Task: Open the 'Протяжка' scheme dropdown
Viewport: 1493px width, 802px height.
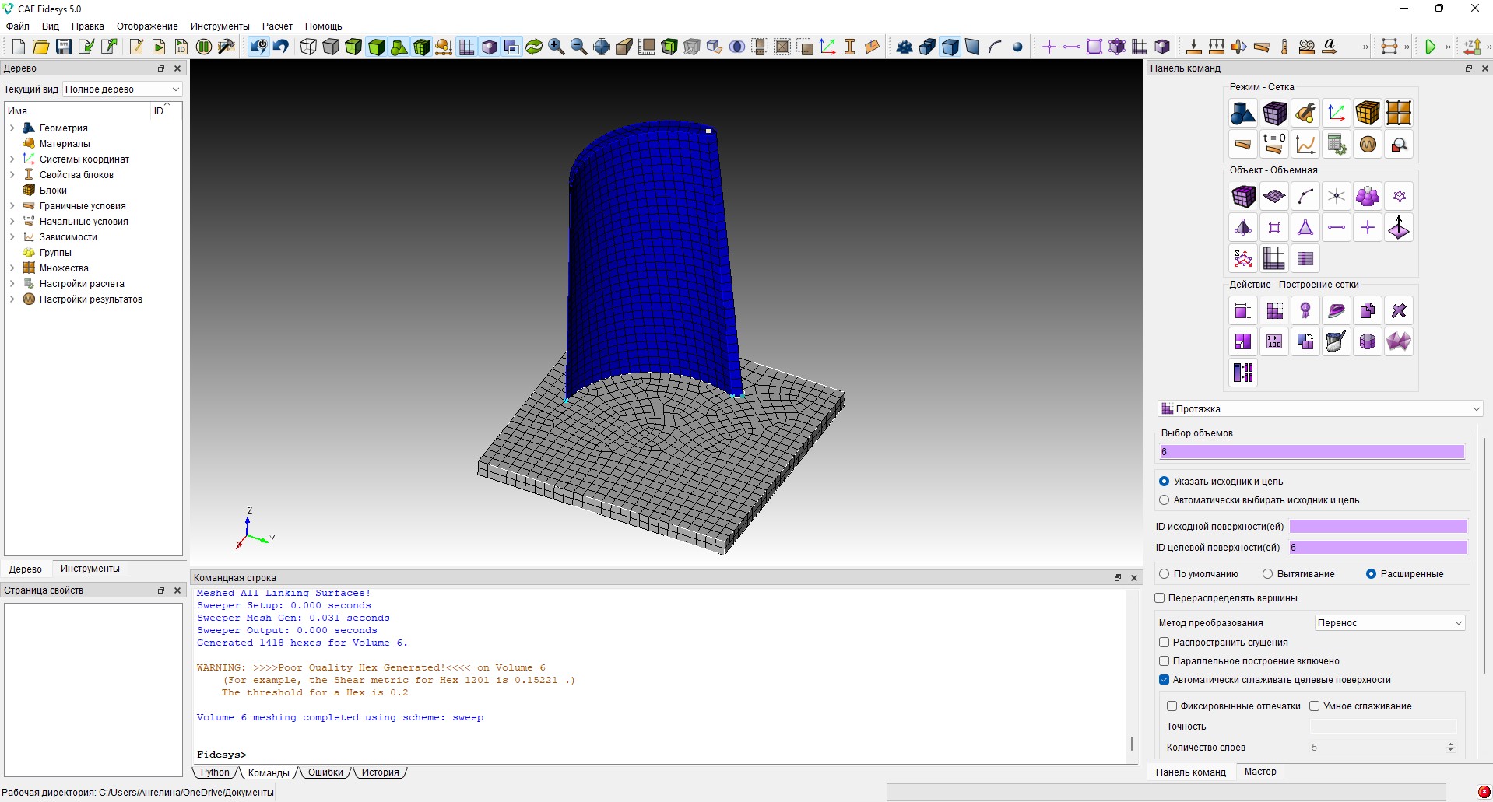Action: click(1320, 409)
